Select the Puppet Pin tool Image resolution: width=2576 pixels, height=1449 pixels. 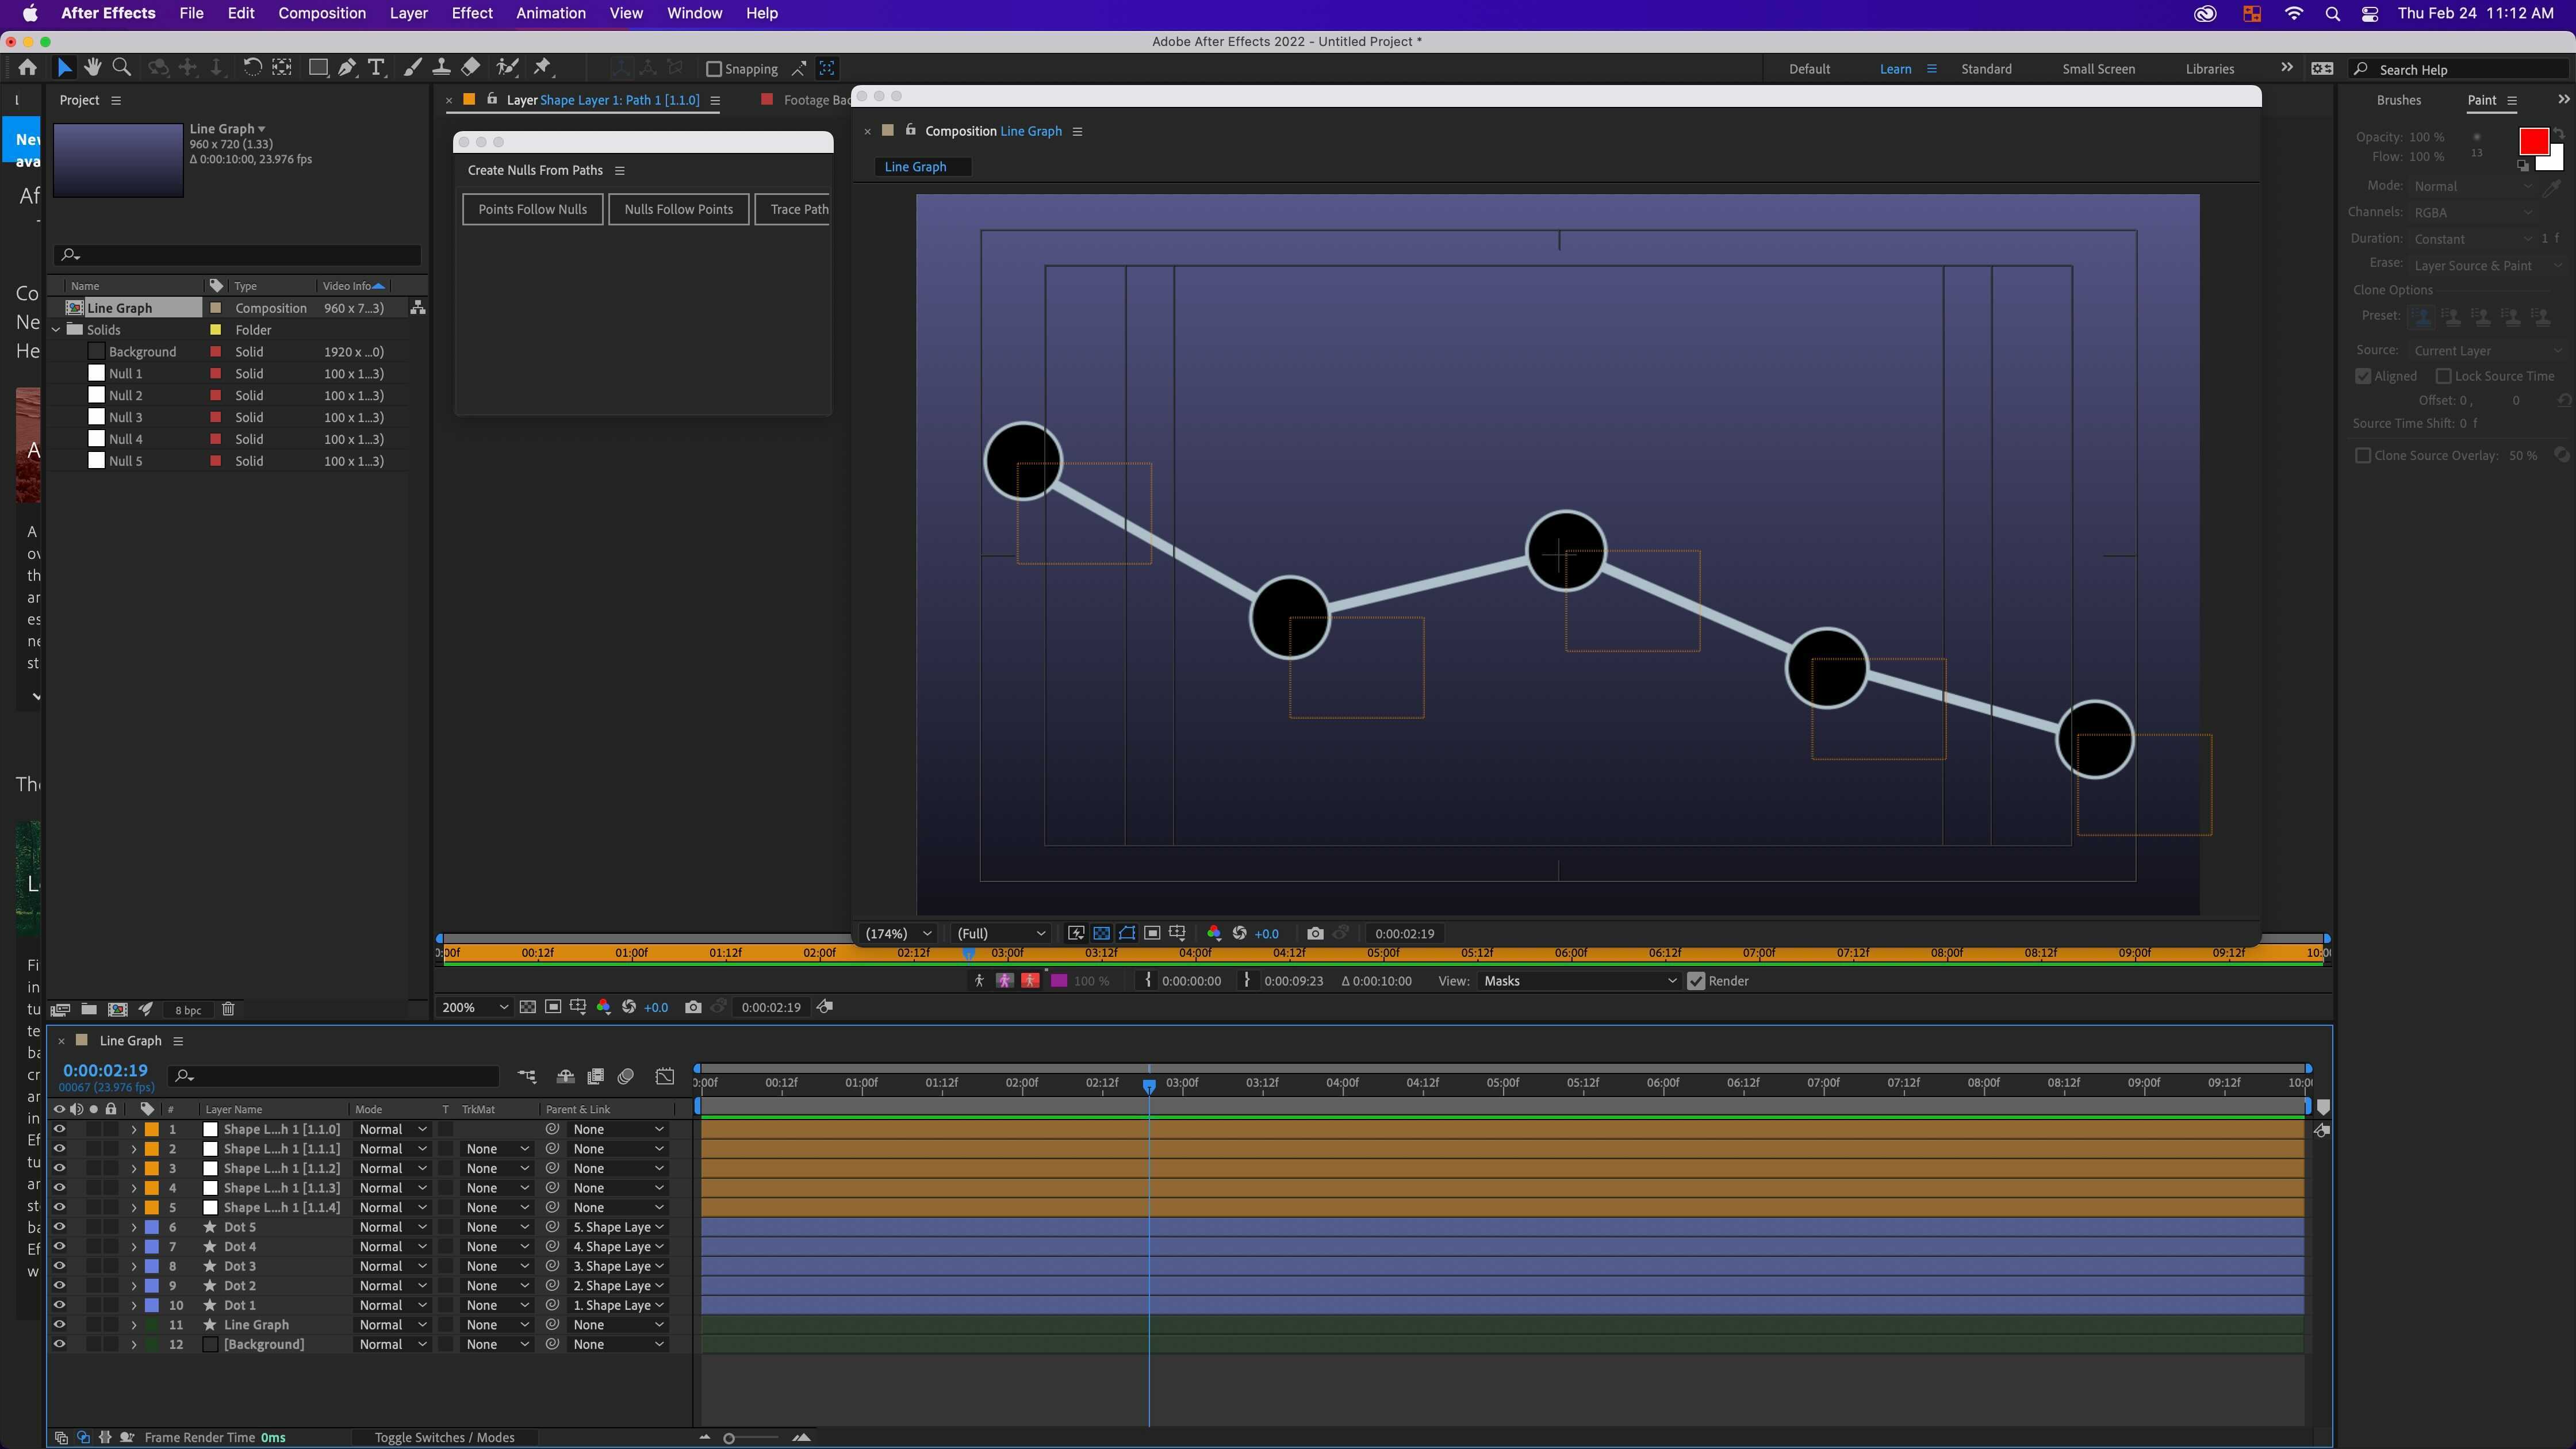coord(542,68)
